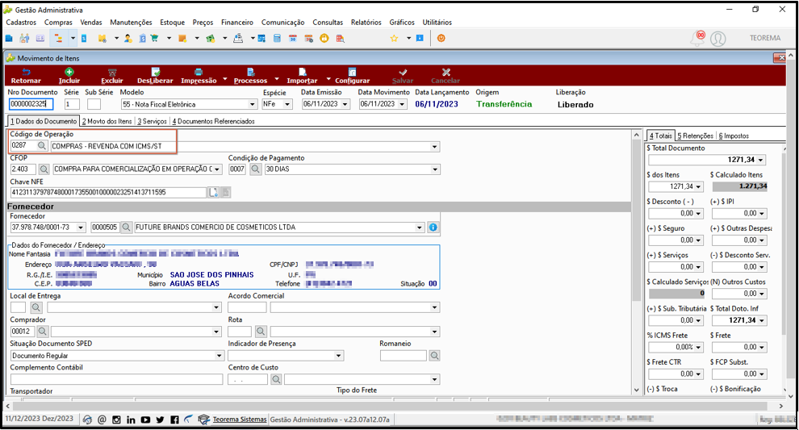
Task: Switch to the 3 Serviços tab
Action: [152, 121]
